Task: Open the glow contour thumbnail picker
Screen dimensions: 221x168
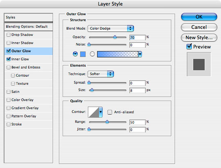Action: click(x=93, y=112)
